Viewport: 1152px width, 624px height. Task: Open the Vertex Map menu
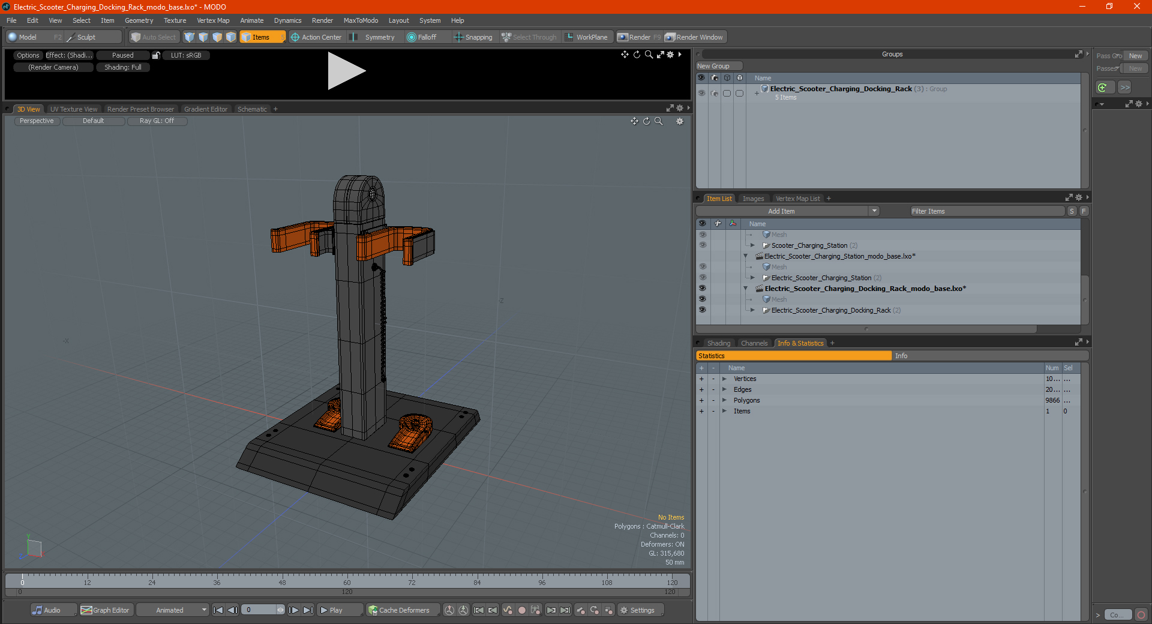pyautogui.click(x=213, y=20)
